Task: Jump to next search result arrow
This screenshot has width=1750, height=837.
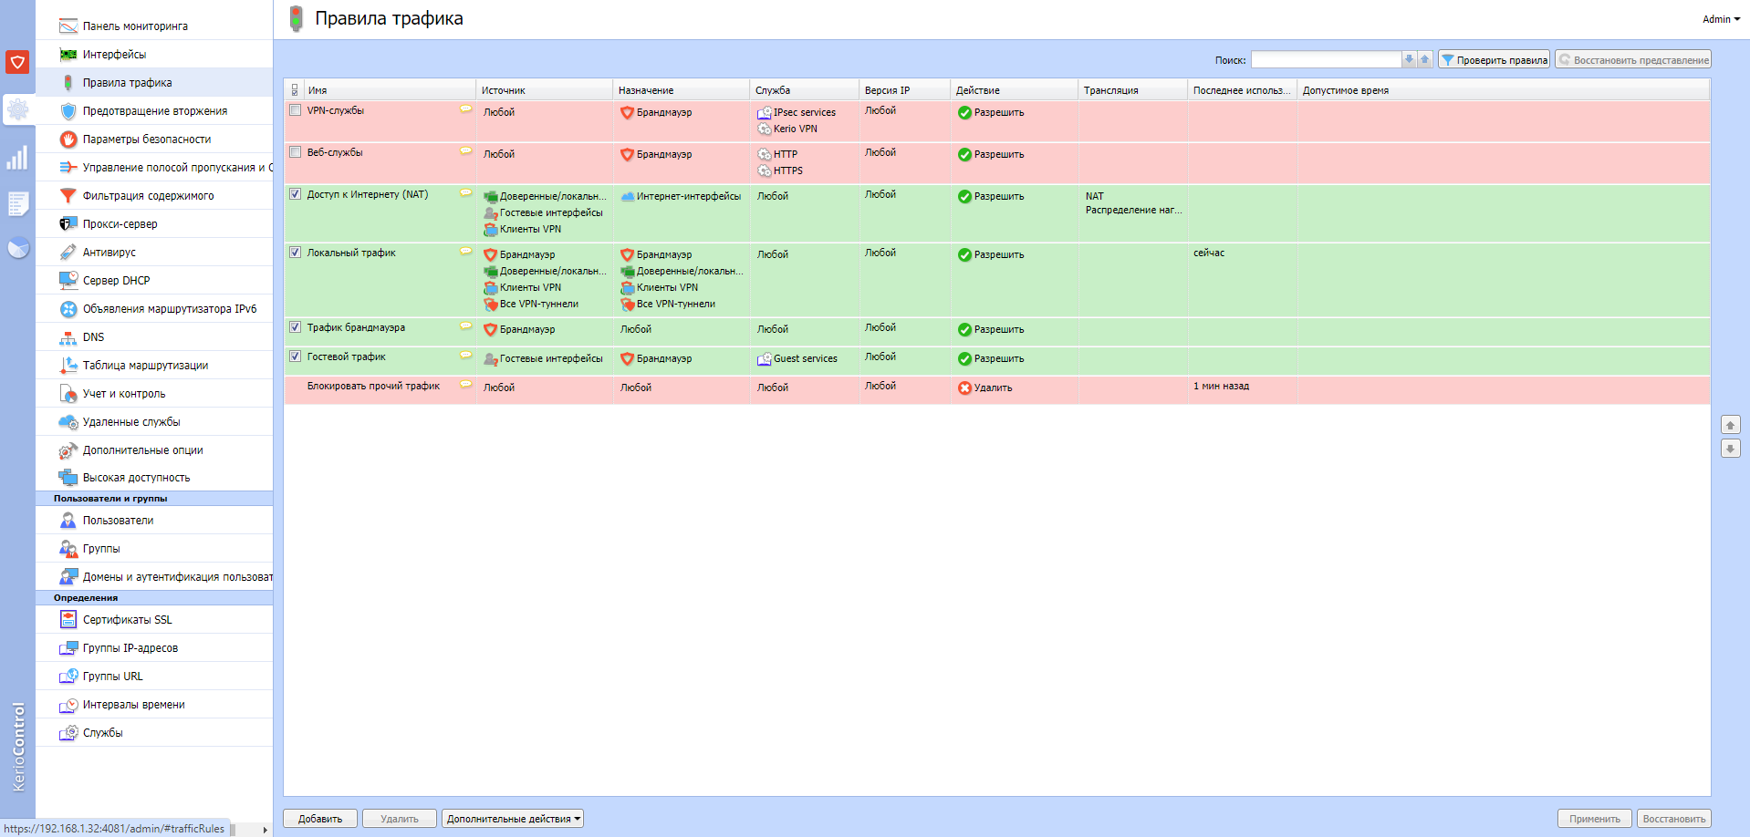Action: click(1409, 60)
